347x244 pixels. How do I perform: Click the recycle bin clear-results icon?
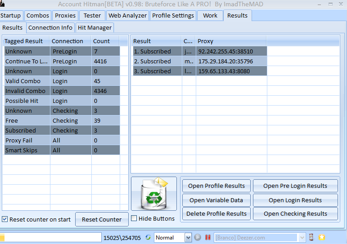coord(154,194)
